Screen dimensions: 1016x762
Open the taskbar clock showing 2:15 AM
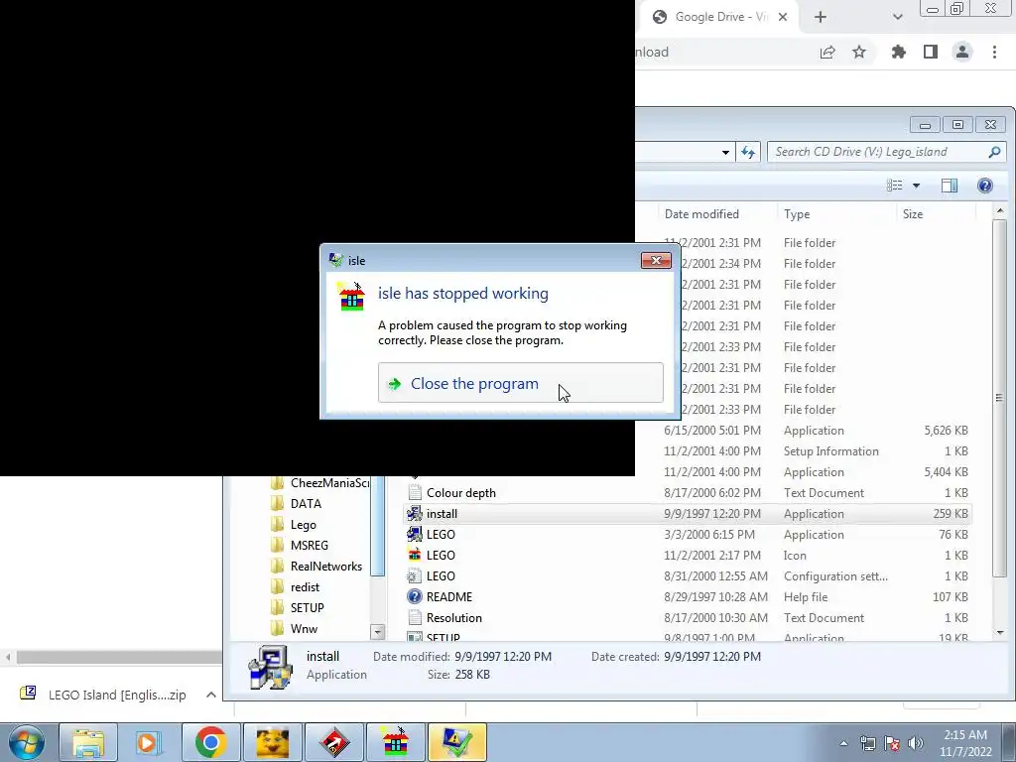pyautogui.click(x=965, y=743)
